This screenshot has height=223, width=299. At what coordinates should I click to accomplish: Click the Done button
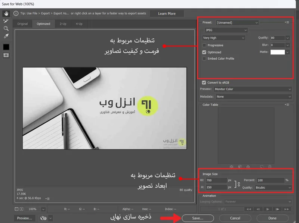(272, 218)
